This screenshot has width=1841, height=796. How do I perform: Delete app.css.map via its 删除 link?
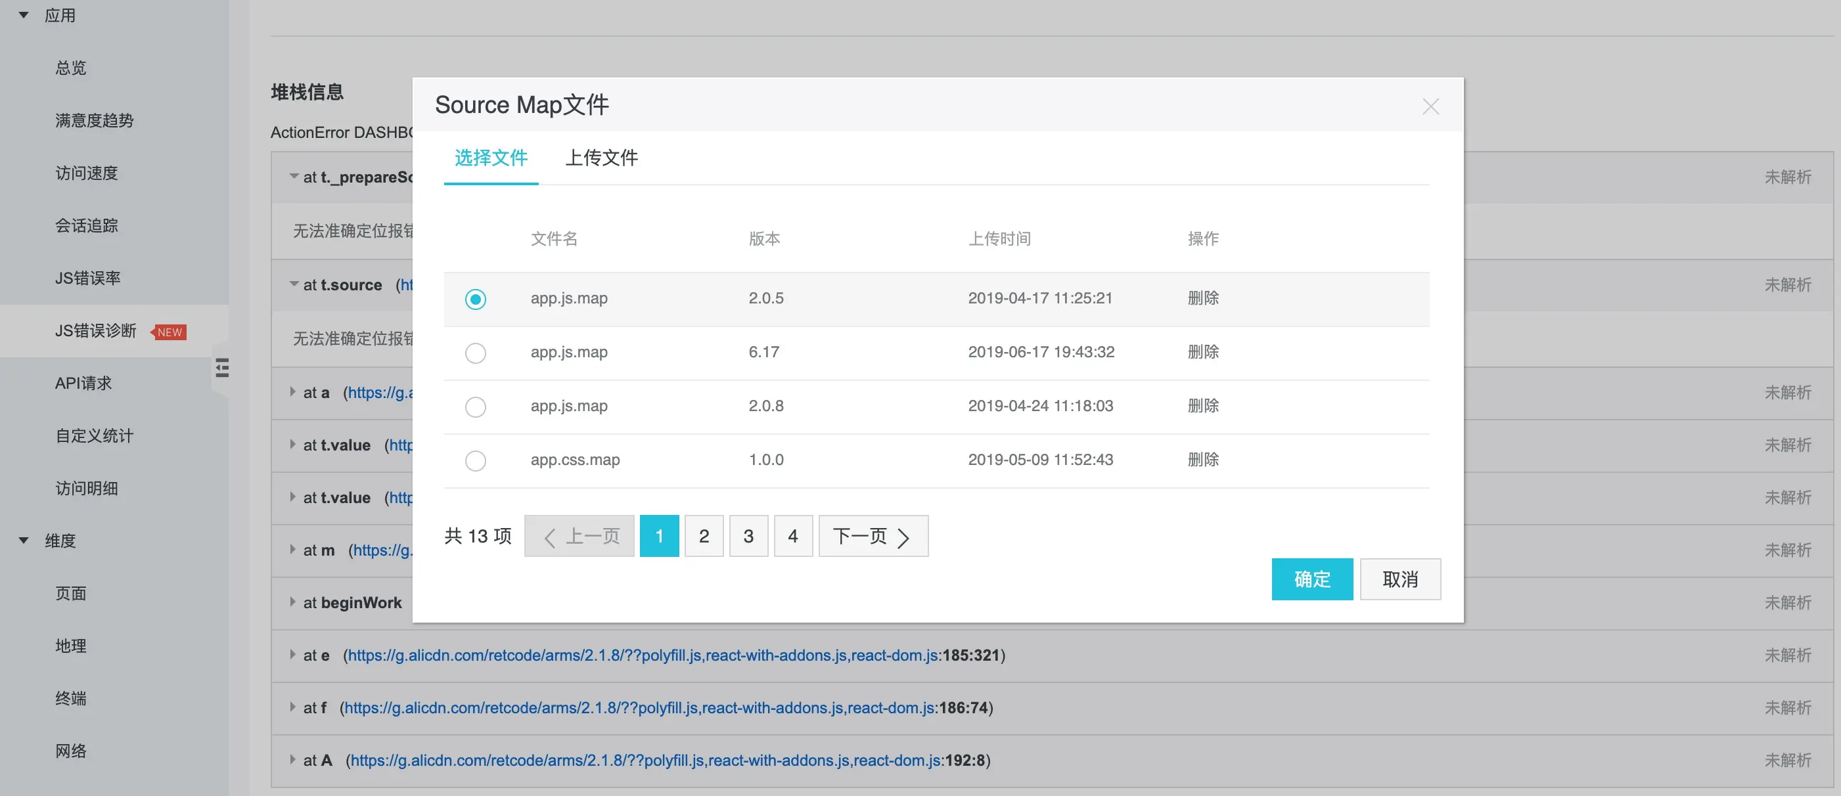1203,460
